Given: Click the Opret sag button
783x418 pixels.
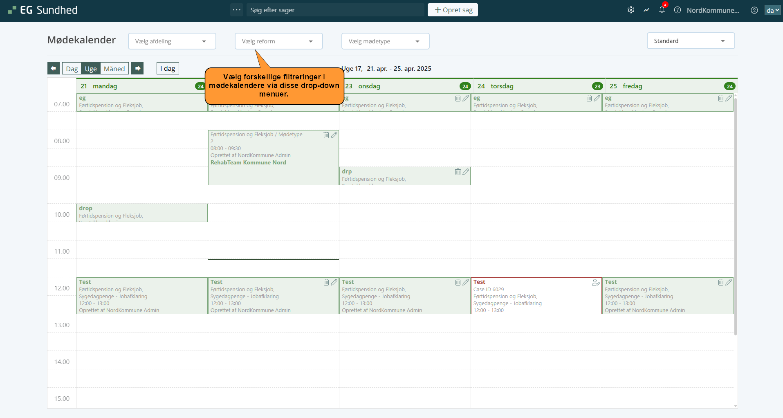Looking at the screenshot, I should point(453,10).
